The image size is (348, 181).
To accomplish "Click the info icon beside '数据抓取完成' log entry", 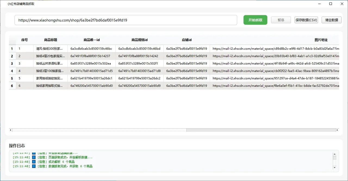I will coord(34,166).
